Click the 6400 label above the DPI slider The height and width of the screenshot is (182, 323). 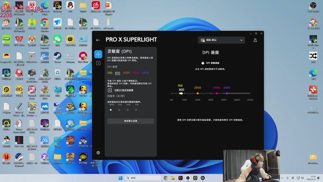click(x=227, y=88)
